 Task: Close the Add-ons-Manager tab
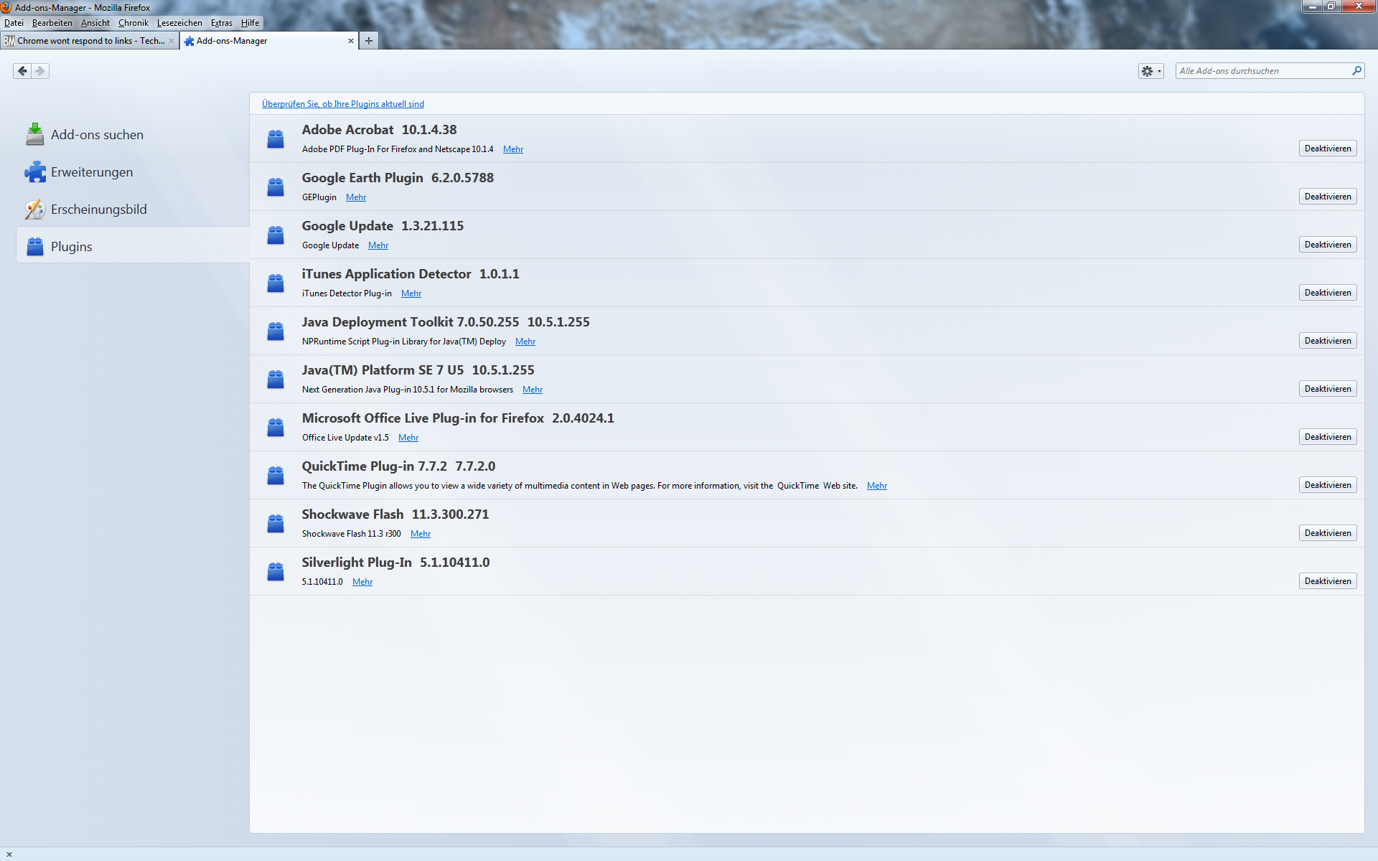point(351,41)
